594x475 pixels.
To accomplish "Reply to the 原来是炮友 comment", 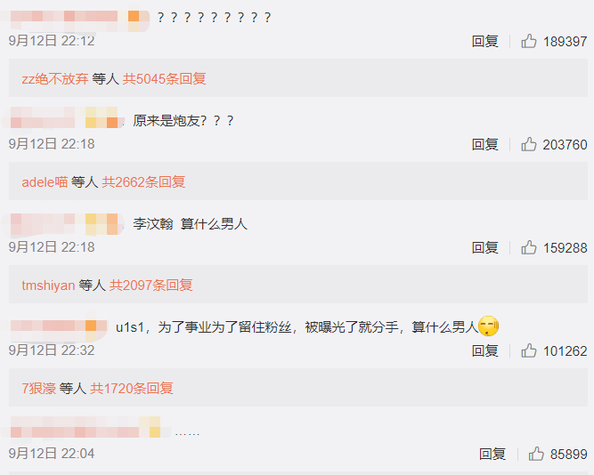I will click(x=484, y=145).
